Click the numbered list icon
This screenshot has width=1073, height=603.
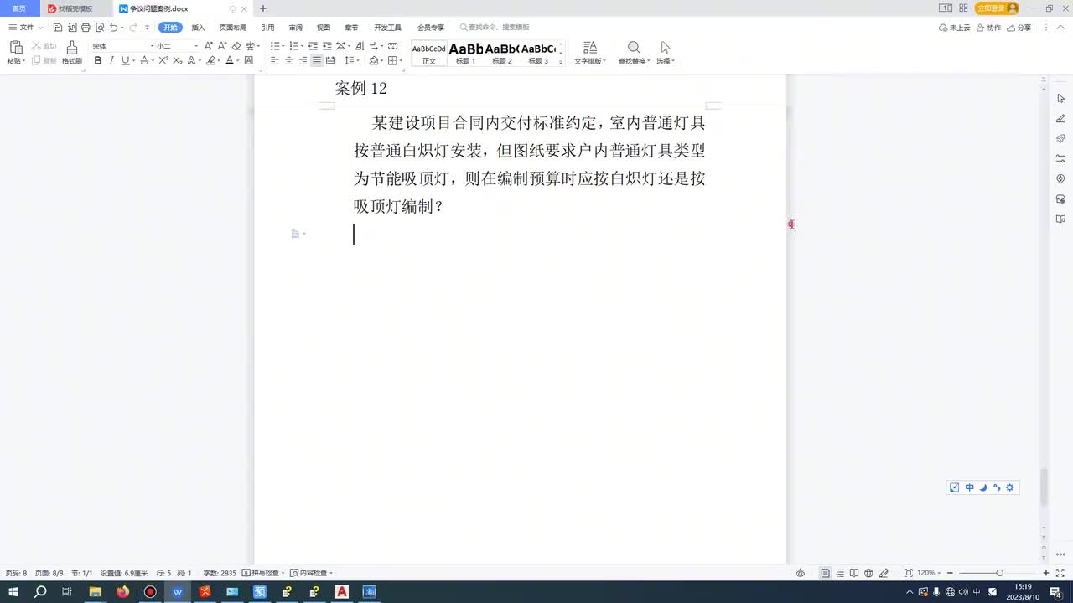(293, 46)
